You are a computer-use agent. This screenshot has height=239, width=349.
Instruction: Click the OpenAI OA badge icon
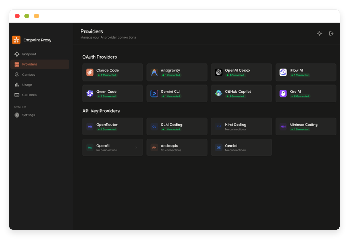[x=90, y=147]
